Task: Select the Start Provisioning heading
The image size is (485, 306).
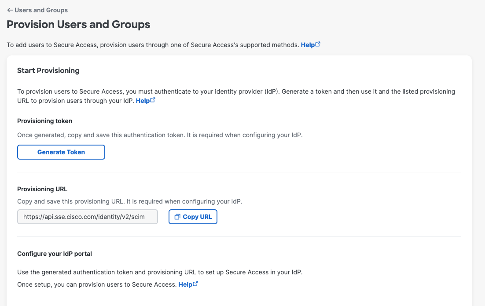Action: pyautogui.click(x=48, y=70)
